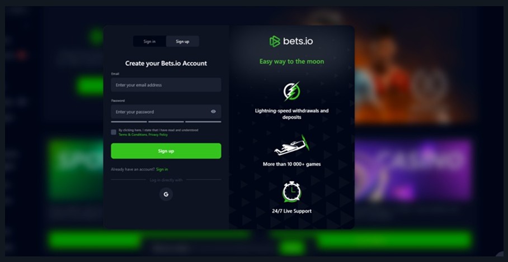Click the blurred green Sports banner

click(x=76, y=170)
